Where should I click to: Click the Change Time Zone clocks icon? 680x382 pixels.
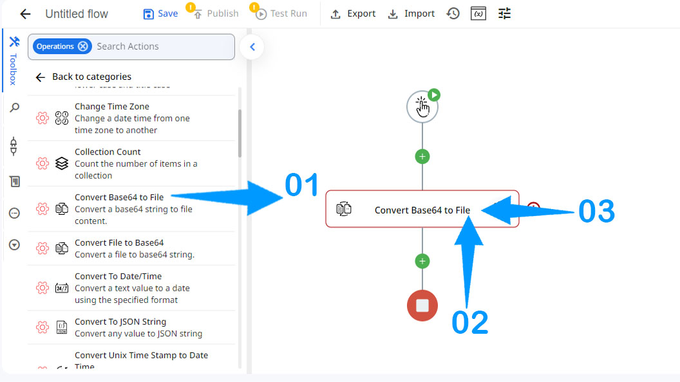tap(62, 118)
